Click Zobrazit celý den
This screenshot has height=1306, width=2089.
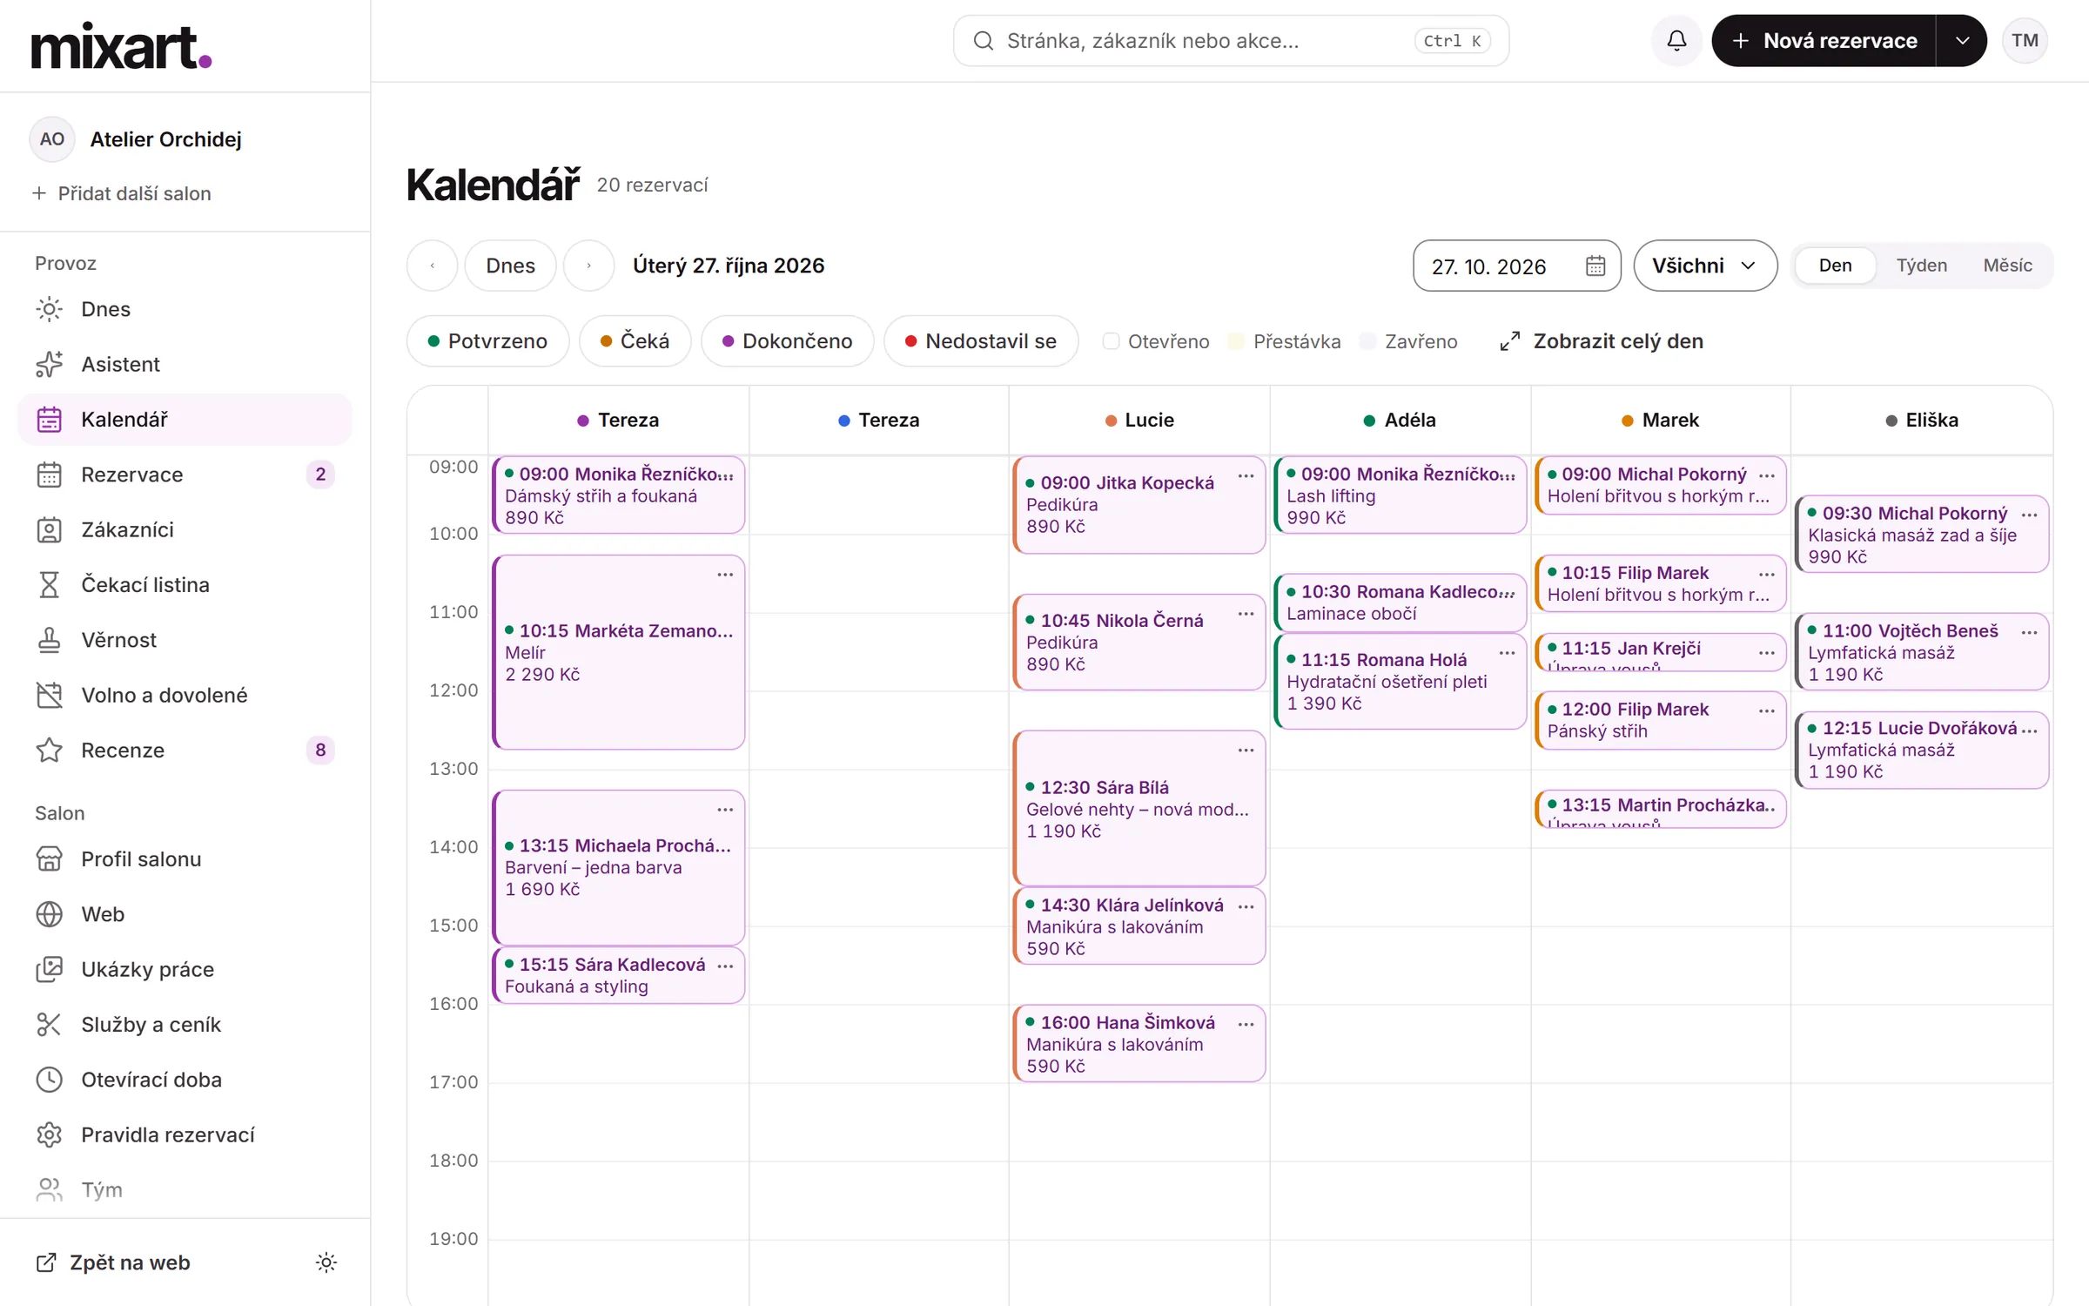point(1602,341)
